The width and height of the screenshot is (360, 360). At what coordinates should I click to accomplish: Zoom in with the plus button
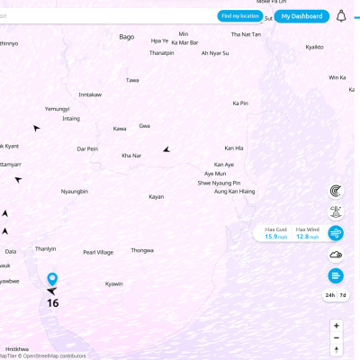pyautogui.click(x=337, y=326)
